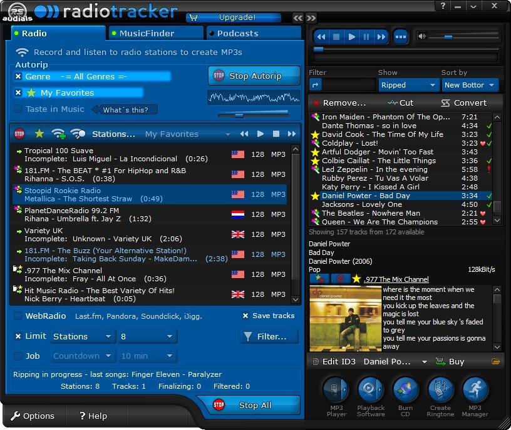Toggle the Save tracks checkbox

point(245,316)
